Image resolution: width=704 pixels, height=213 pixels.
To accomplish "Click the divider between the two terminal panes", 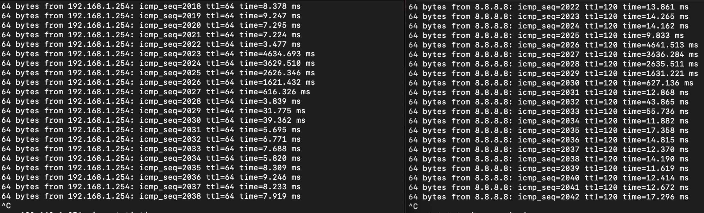I will pos(405,106).
